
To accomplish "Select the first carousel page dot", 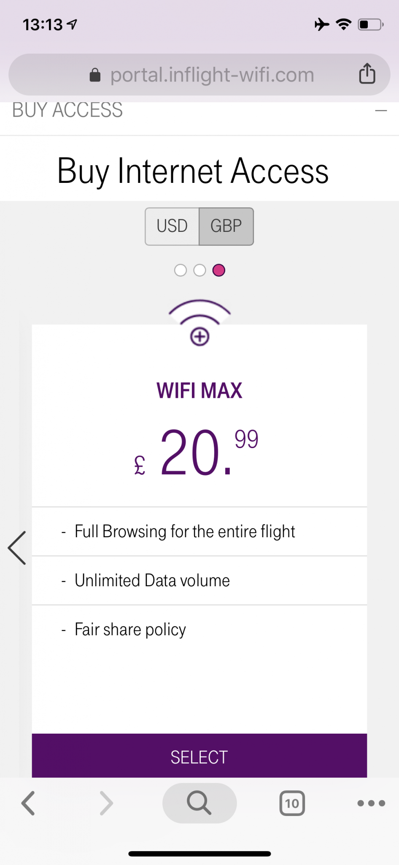I will click(181, 270).
